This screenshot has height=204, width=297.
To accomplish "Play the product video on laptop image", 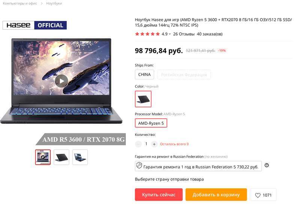I will (x=61, y=81).
